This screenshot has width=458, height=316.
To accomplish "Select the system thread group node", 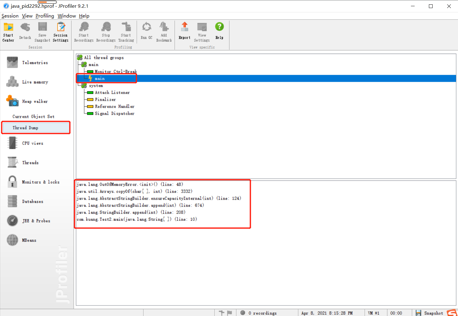I will [x=96, y=86].
